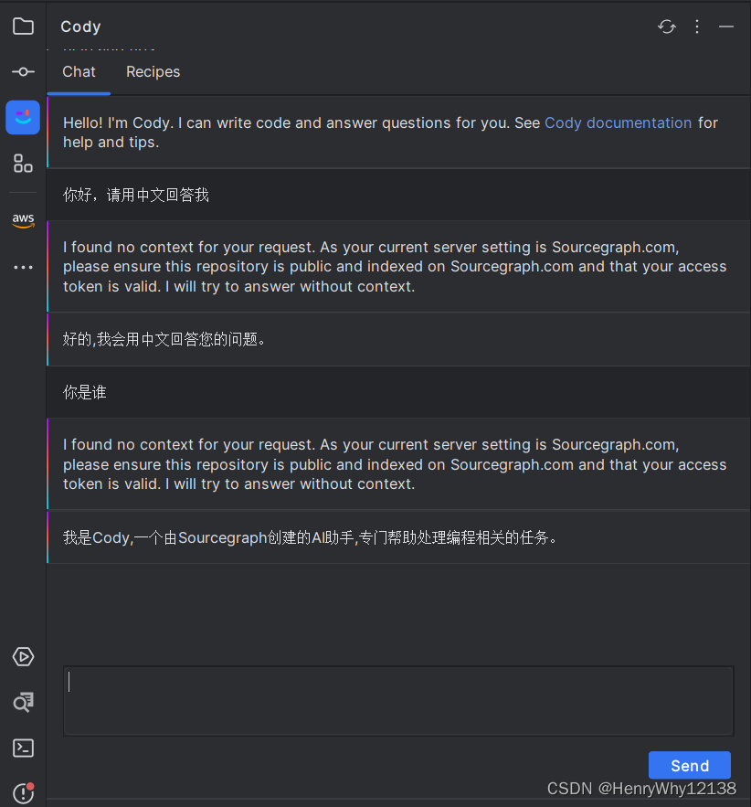Image resolution: width=751 pixels, height=807 pixels.
Task: Open the kebab options menu in Cody header
Action: (x=696, y=27)
